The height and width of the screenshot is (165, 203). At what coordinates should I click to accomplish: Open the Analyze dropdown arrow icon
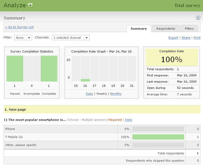click(30, 5)
